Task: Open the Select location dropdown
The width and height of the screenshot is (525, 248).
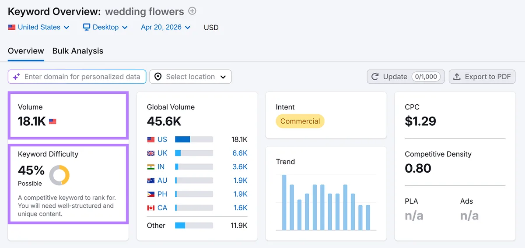Action: tap(190, 77)
